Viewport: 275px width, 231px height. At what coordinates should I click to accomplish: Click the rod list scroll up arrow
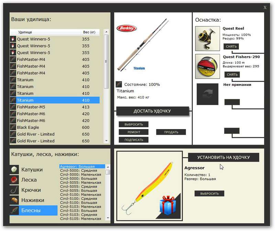(x=106, y=32)
